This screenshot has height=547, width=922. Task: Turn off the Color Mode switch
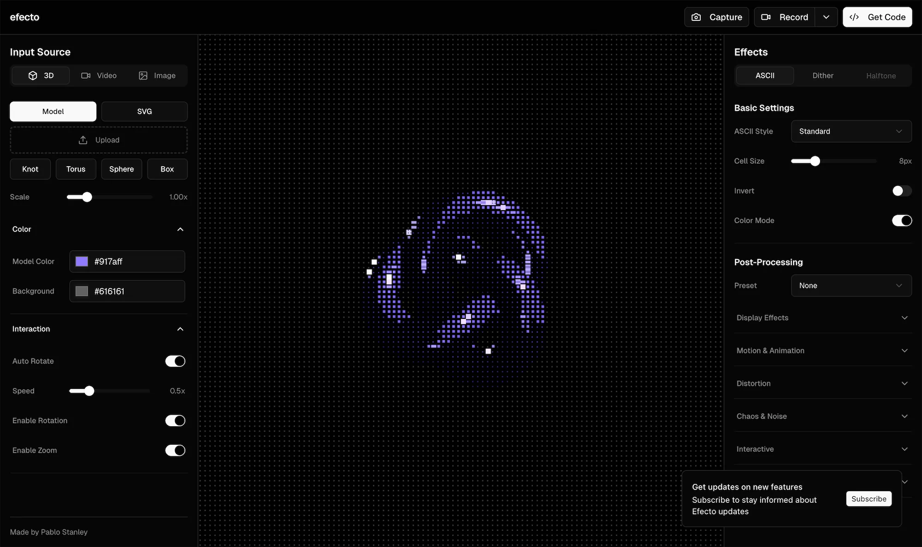pyautogui.click(x=901, y=221)
